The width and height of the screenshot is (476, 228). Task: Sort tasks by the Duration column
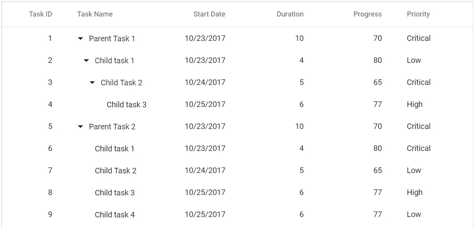(290, 14)
